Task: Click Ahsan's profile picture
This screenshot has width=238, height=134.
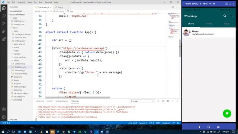Action: pos(186,32)
